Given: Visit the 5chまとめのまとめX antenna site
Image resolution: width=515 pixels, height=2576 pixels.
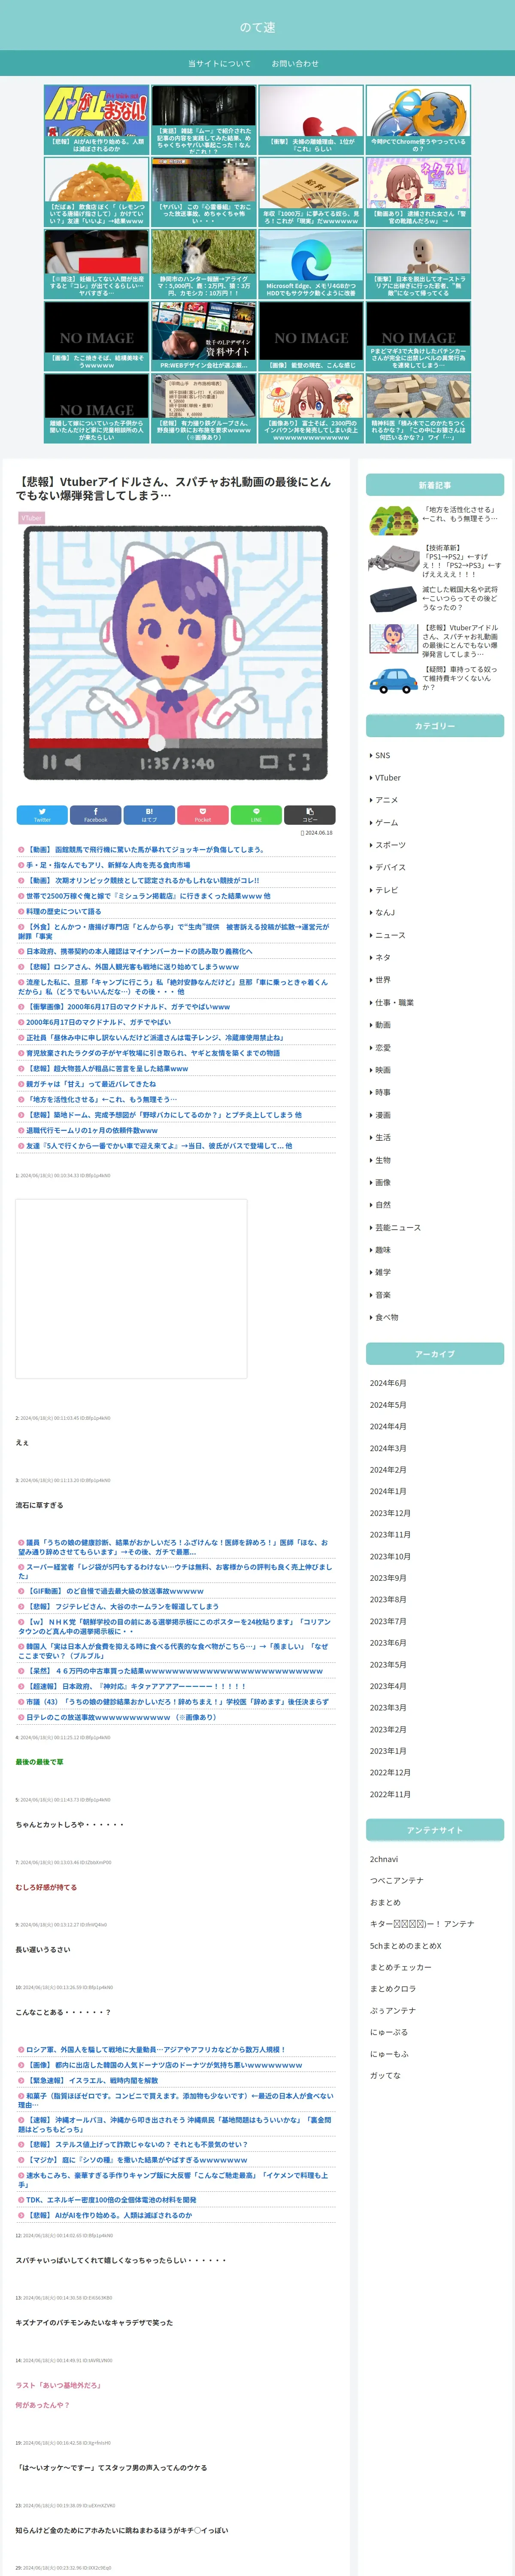Looking at the screenshot, I should pos(405,1946).
